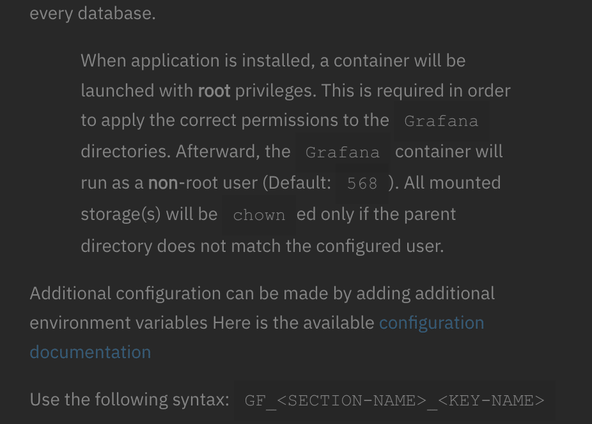Image resolution: width=592 pixels, height=424 pixels.
Task: Click the bold word "non" before "-root user"
Action: pos(163,183)
